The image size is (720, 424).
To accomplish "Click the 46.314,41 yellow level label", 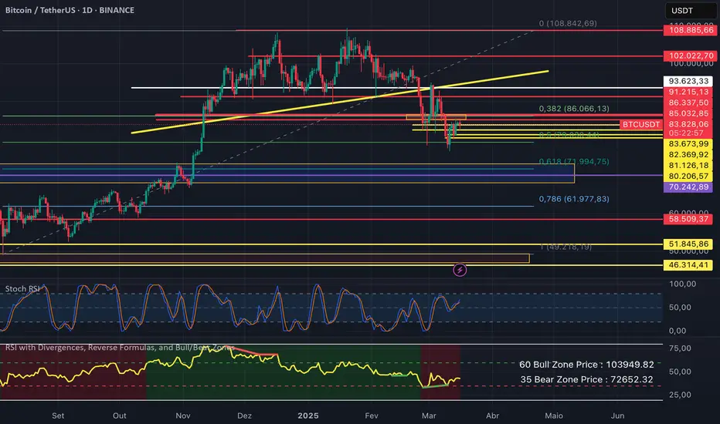I will click(x=688, y=265).
